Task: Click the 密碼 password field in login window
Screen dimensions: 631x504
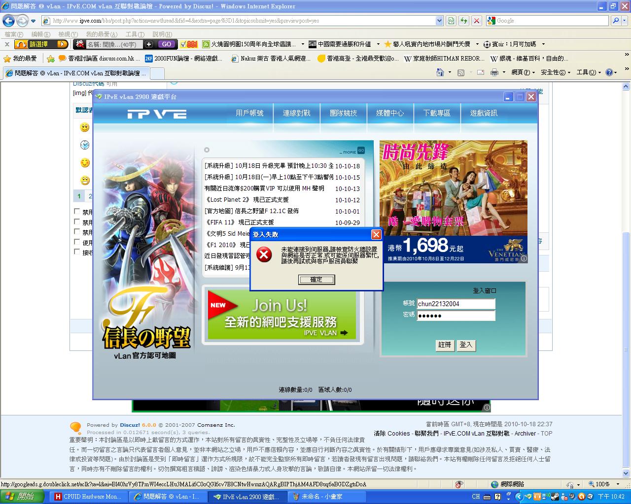Action: [x=456, y=315]
